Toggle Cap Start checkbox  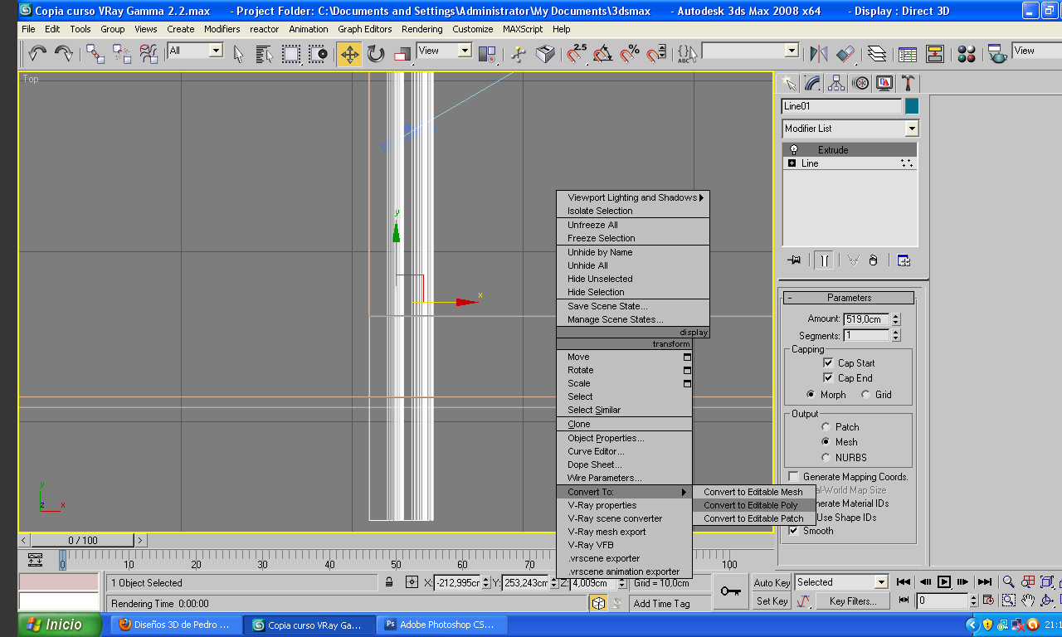[x=828, y=362]
